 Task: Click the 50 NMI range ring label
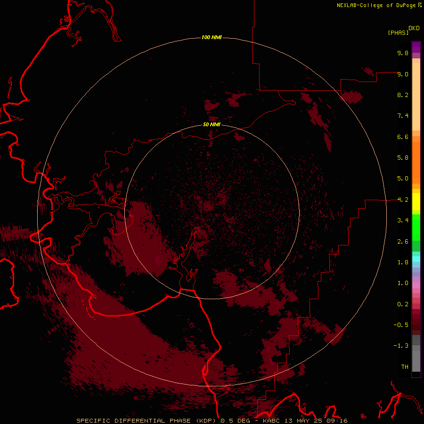(x=212, y=124)
